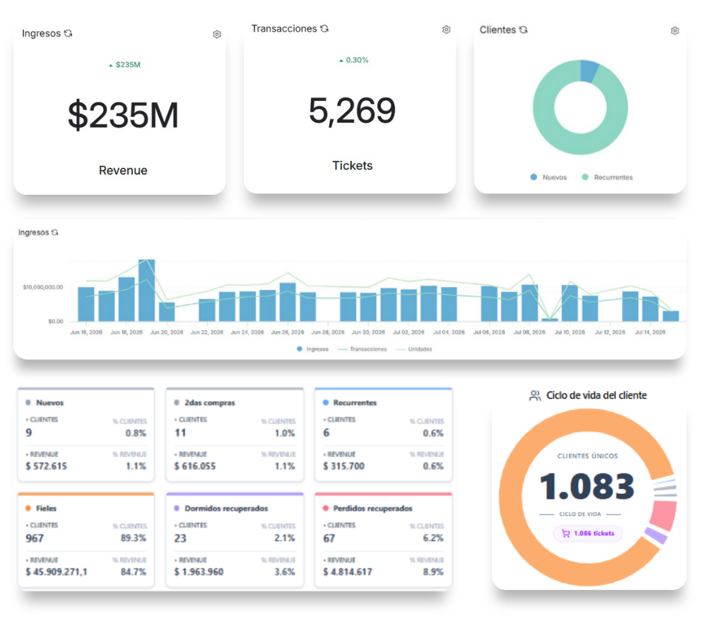Click Nuevos revenue $ 572.615
Viewport: 701px width, 623px height.
(x=47, y=466)
